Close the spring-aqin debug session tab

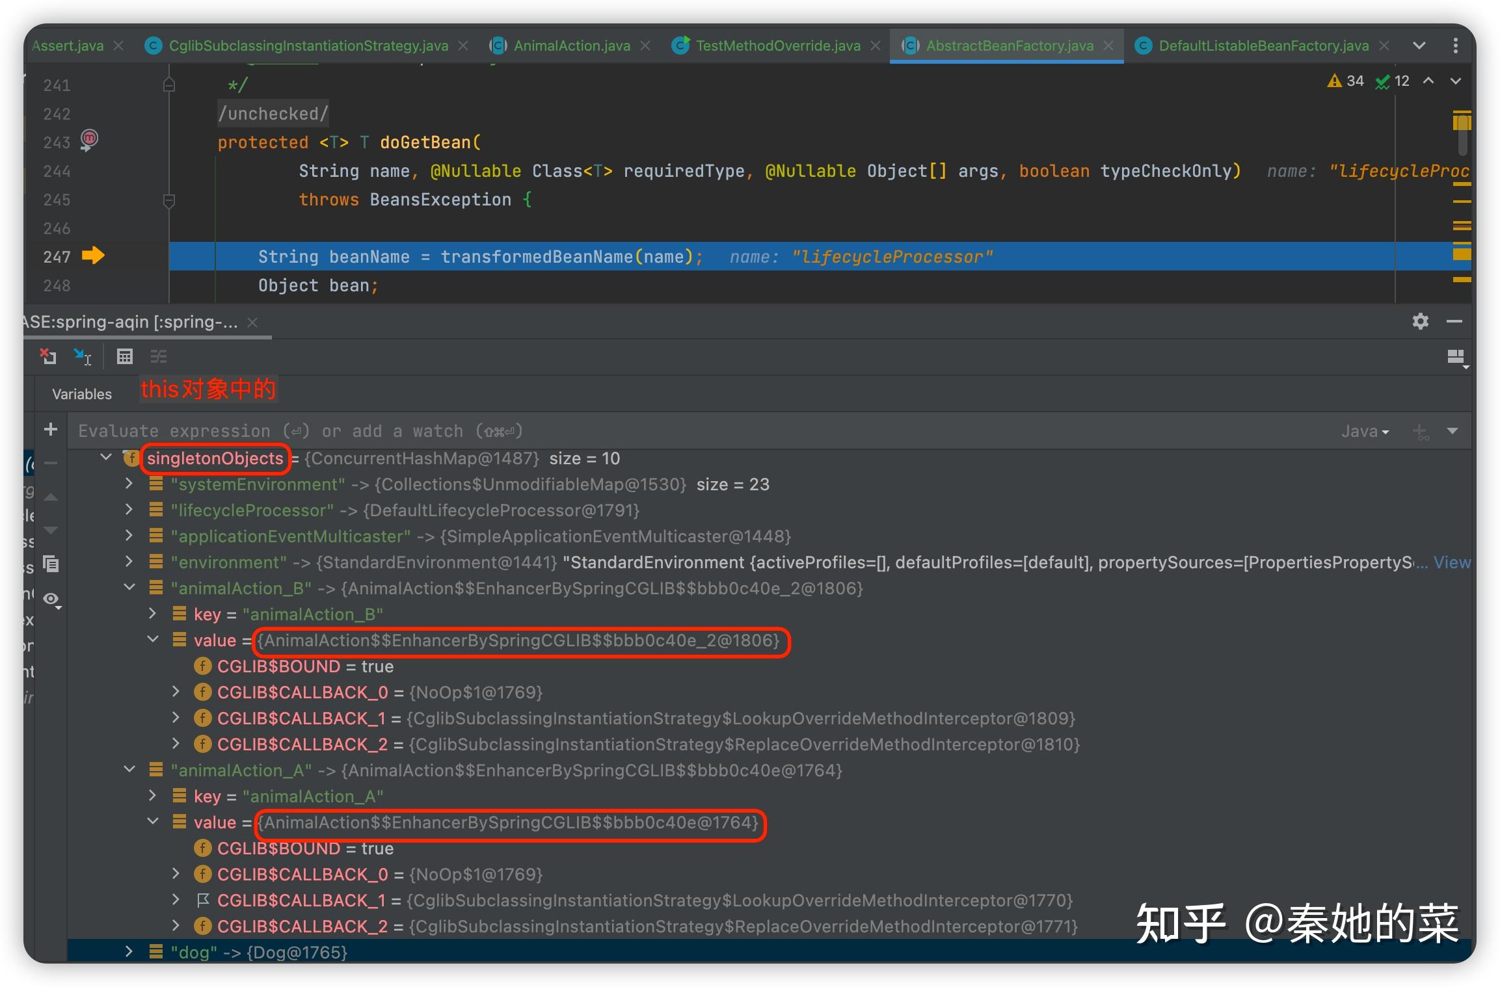tap(252, 322)
